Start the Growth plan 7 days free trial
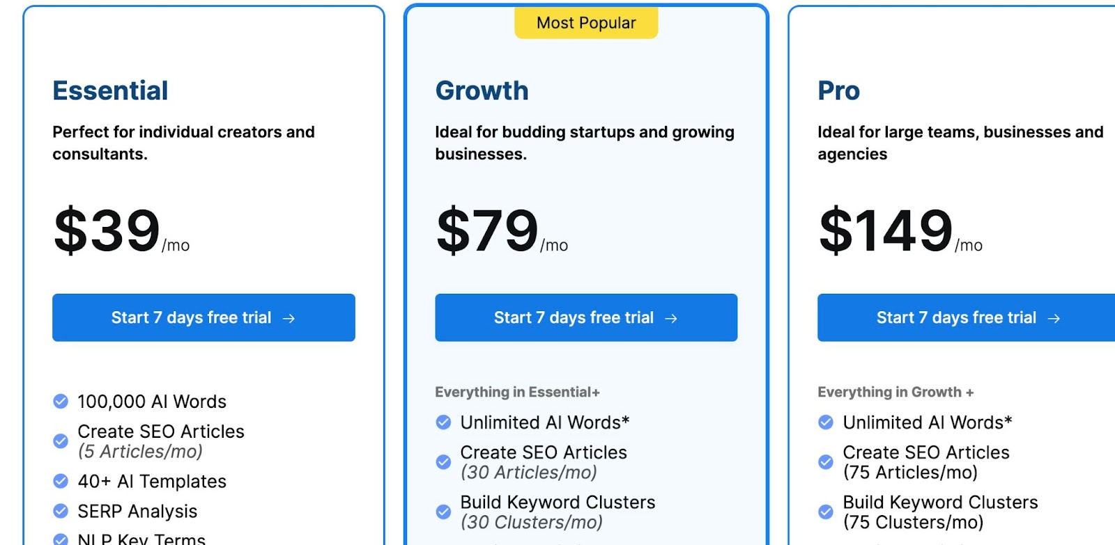The image size is (1115, 545). pos(586,317)
